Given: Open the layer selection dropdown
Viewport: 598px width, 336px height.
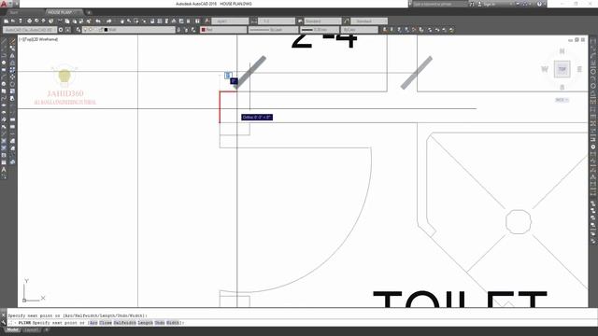Looking at the screenshot, I should [x=129, y=29].
